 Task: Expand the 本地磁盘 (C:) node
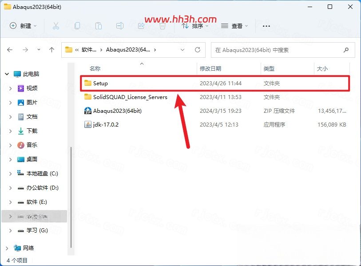10,174
